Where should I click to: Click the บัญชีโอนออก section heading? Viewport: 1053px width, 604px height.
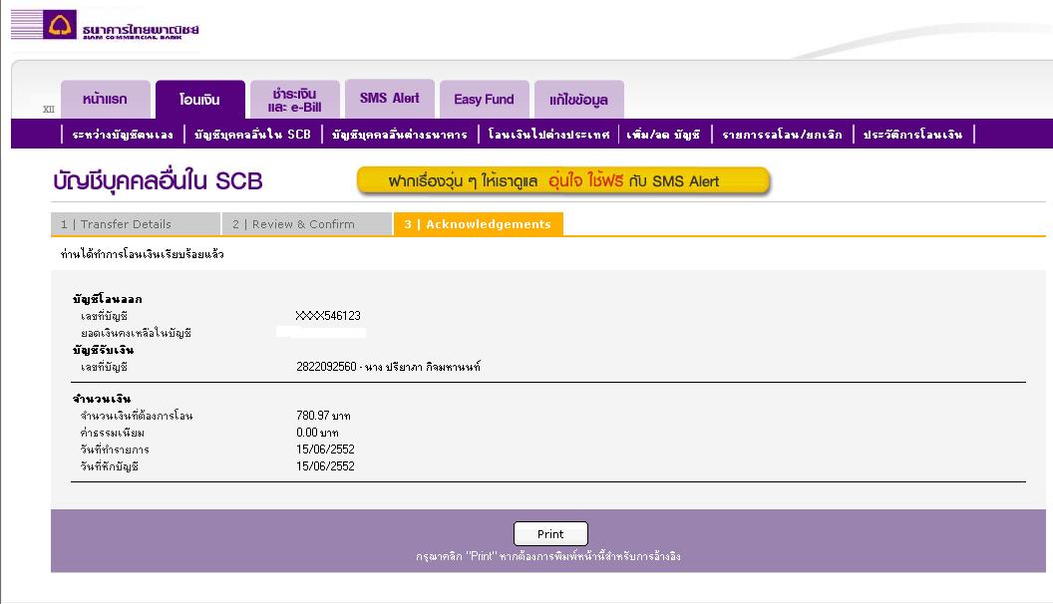108,299
